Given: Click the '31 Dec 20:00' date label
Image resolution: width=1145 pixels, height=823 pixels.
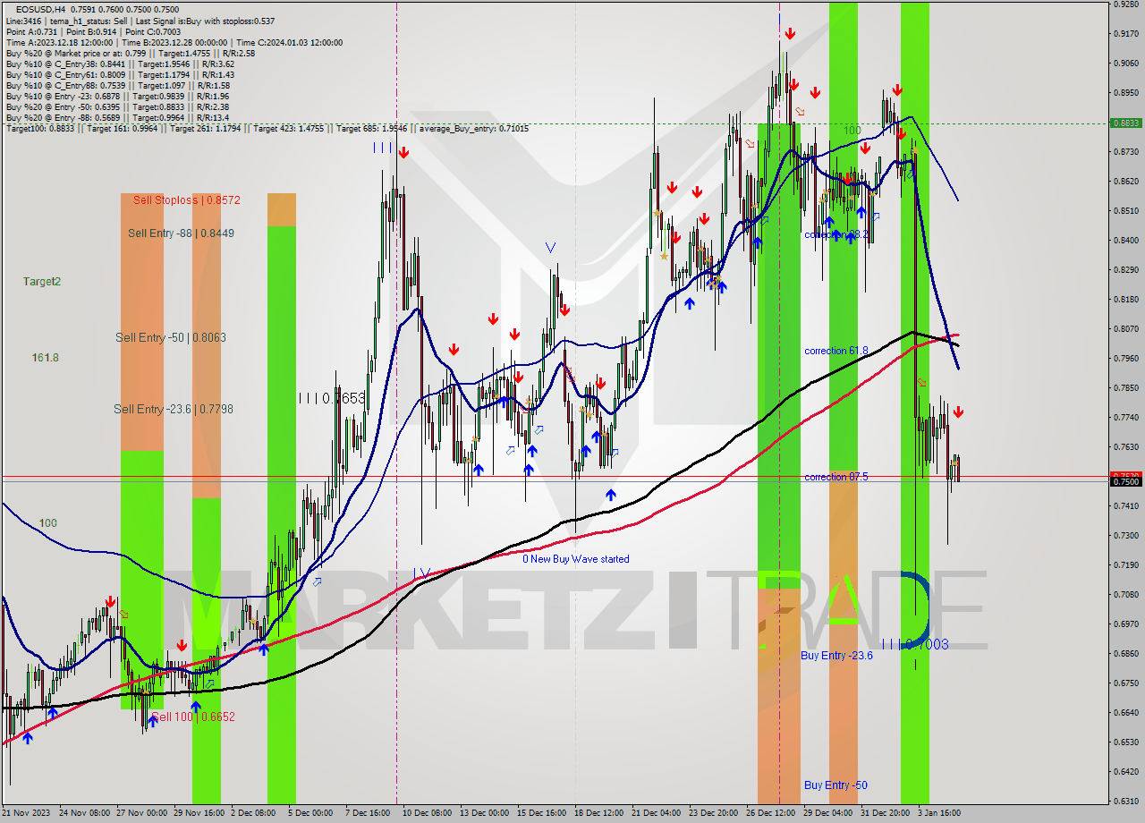Looking at the screenshot, I should 886,813.
